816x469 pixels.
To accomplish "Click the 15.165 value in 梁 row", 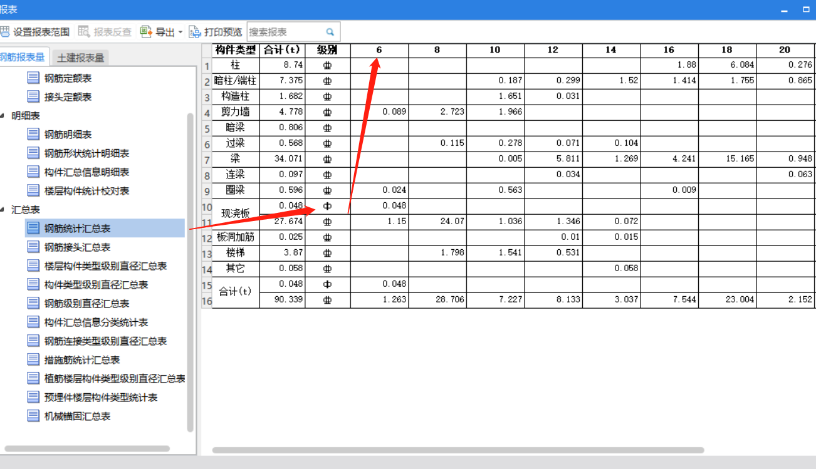I will coord(727,159).
